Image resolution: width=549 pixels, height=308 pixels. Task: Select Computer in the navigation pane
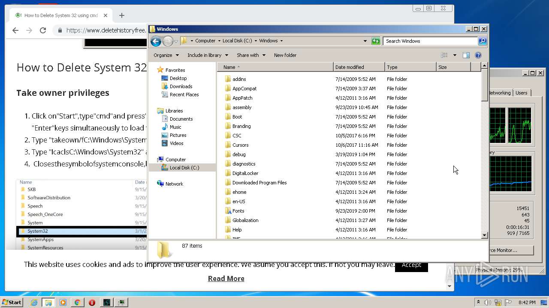(175, 160)
